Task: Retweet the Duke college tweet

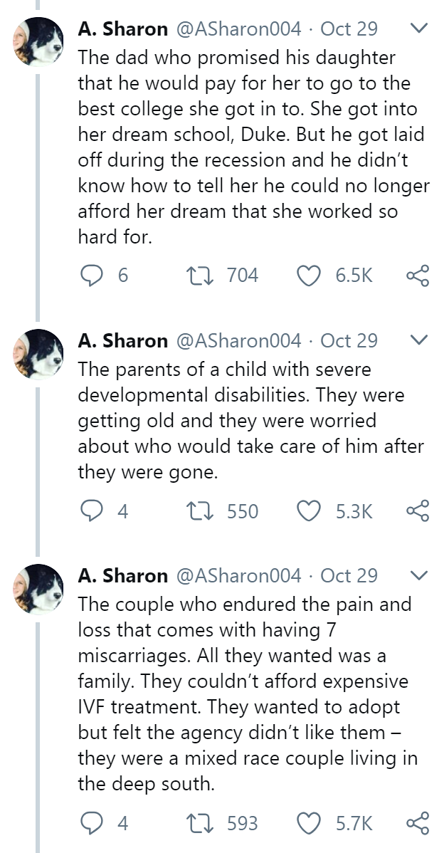Action: [199, 276]
